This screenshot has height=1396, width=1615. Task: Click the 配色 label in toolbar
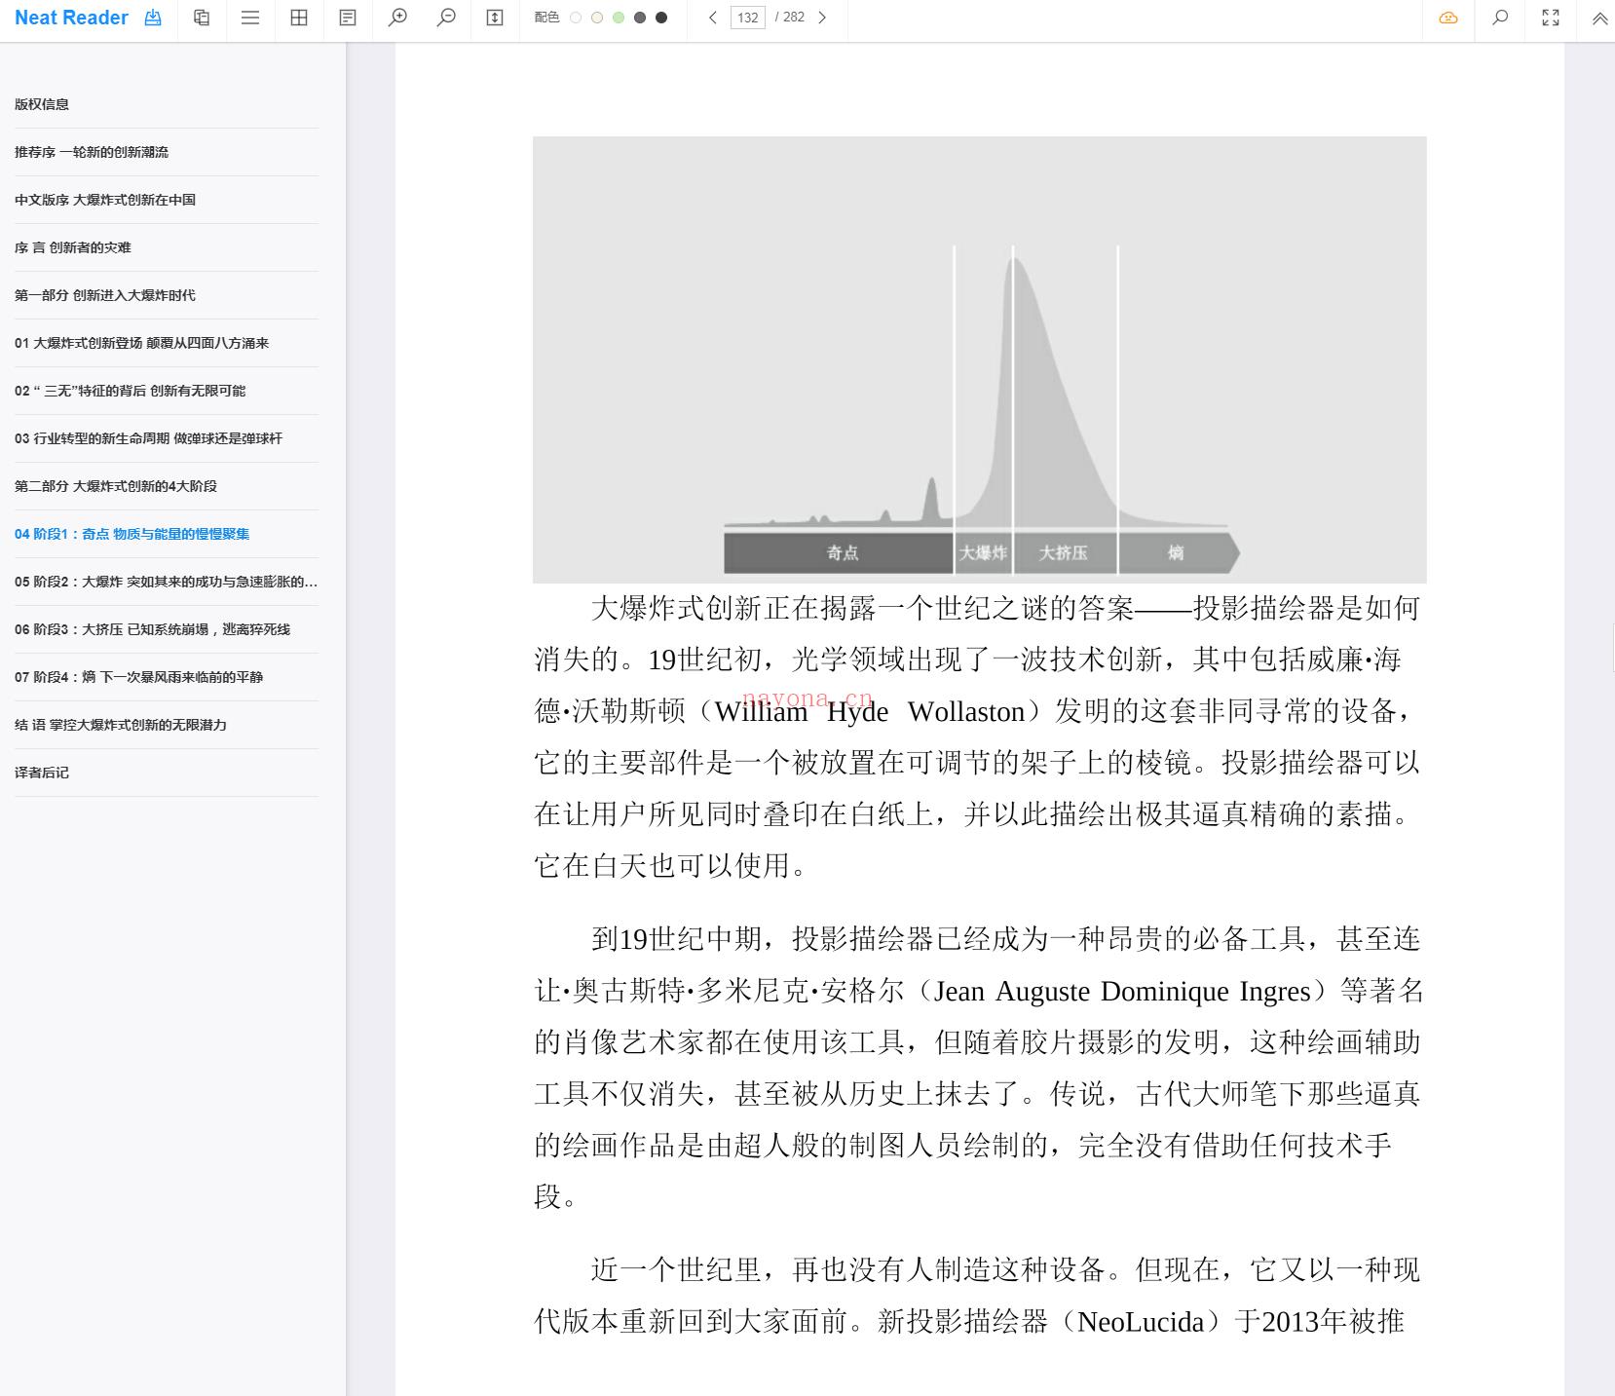pos(547,18)
